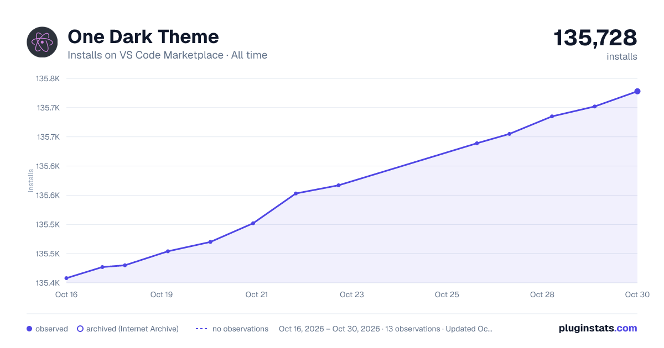Click the first data point at Oct 16
The height and width of the screenshot is (348, 664).
(66, 278)
